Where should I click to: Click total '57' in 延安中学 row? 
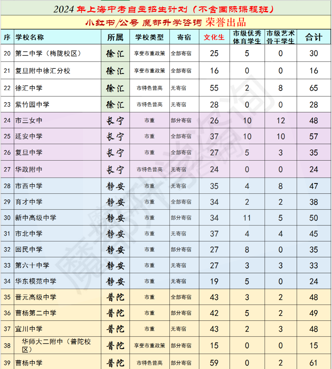(x=314, y=136)
